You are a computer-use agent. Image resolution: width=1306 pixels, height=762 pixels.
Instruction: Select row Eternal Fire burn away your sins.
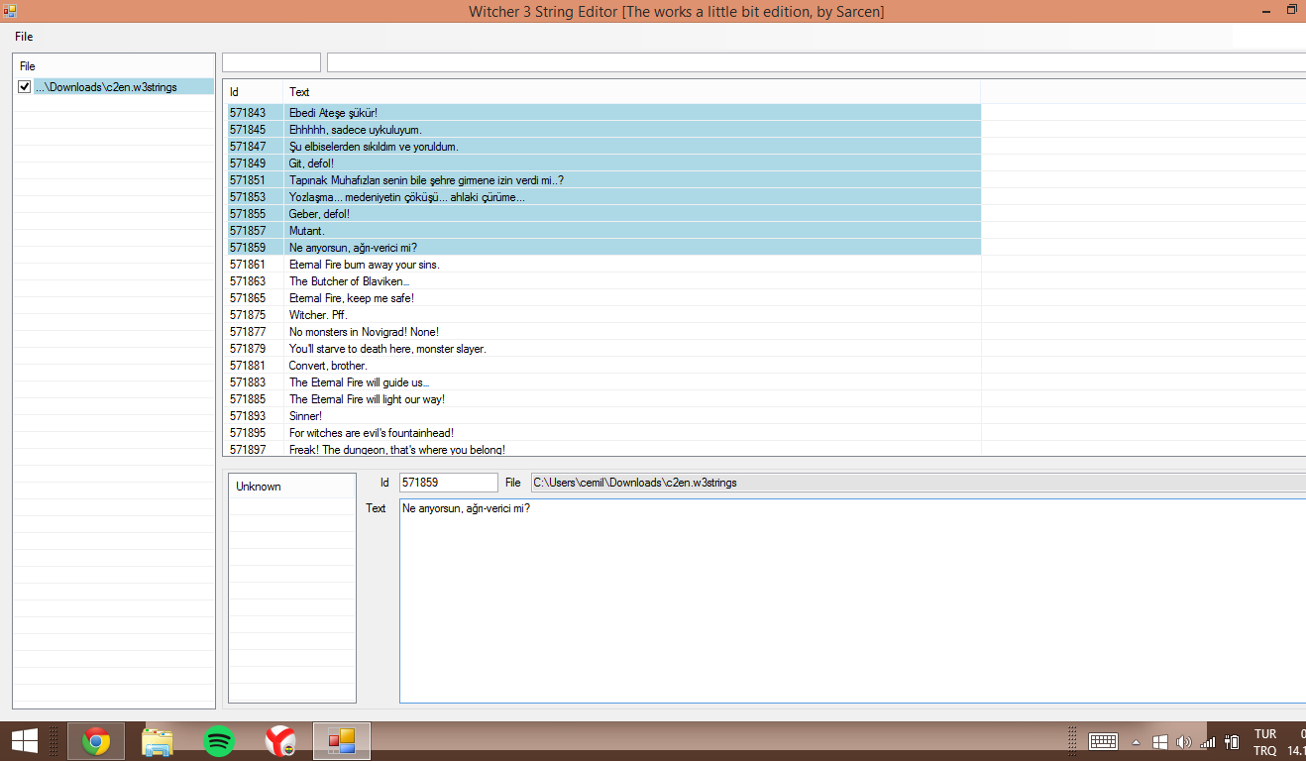tap(603, 265)
